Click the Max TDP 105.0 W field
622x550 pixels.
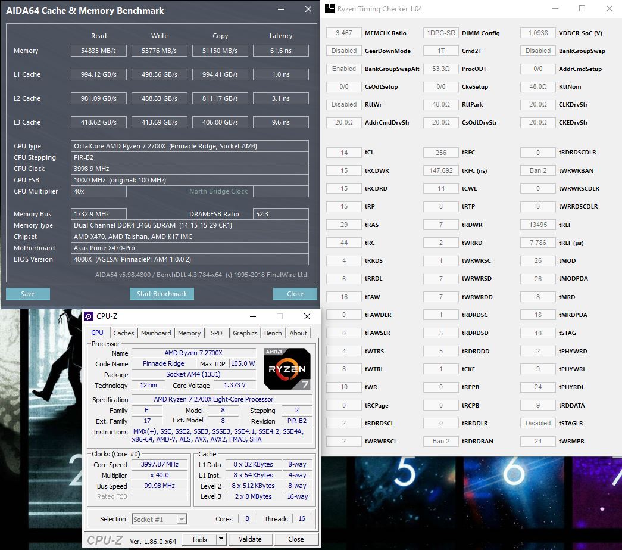point(243,363)
